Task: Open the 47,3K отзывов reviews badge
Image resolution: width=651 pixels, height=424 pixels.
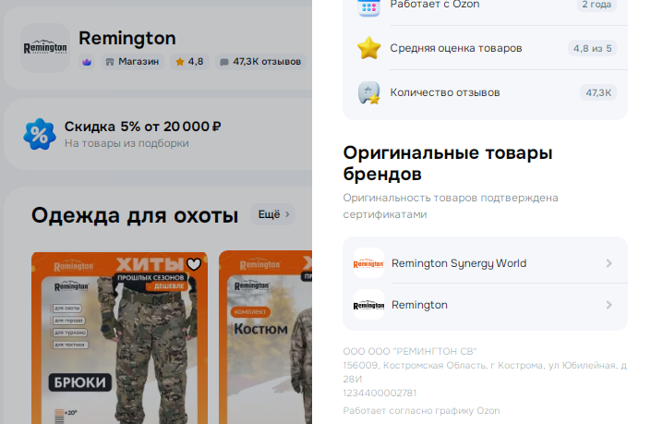Action: tap(260, 62)
